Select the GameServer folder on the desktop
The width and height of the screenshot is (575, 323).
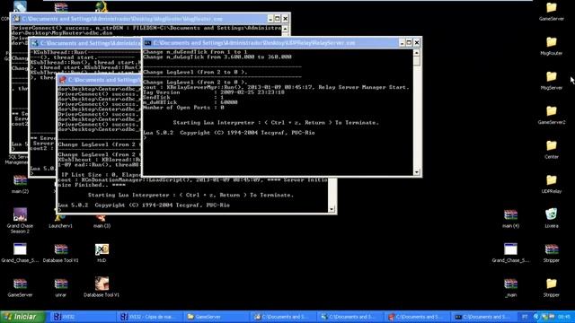pyautogui.click(x=551, y=8)
